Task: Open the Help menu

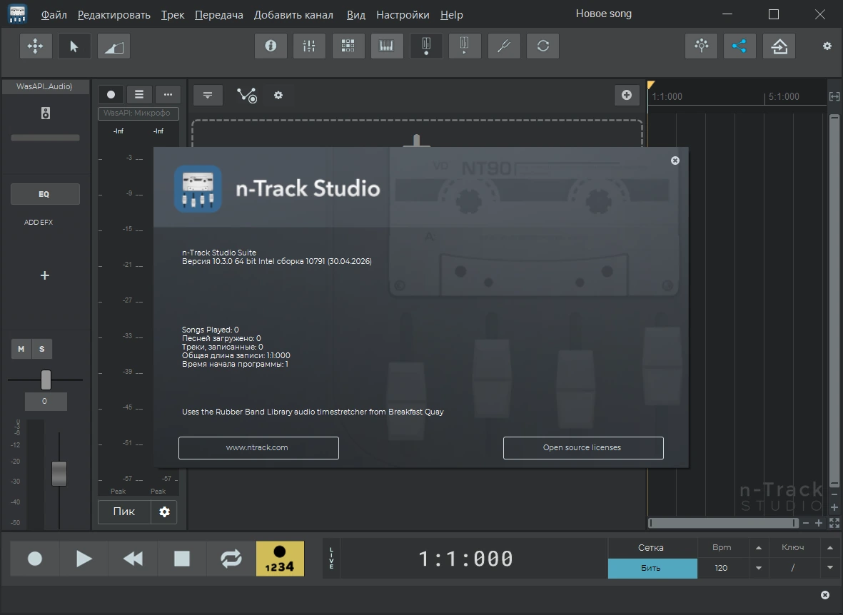Action: click(x=452, y=15)
